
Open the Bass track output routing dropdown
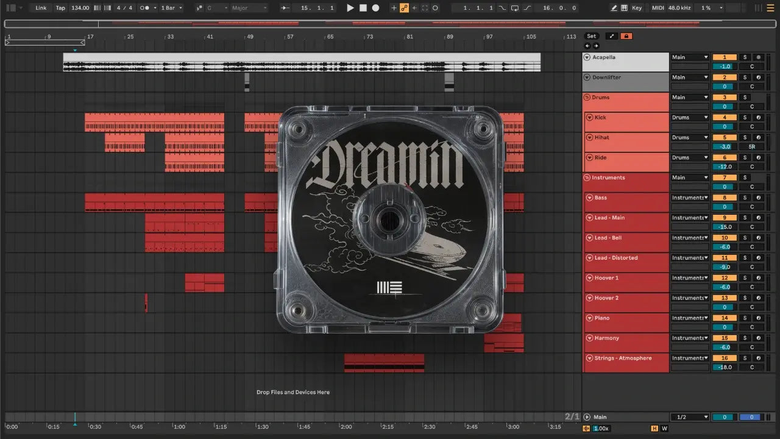[690, 198]
